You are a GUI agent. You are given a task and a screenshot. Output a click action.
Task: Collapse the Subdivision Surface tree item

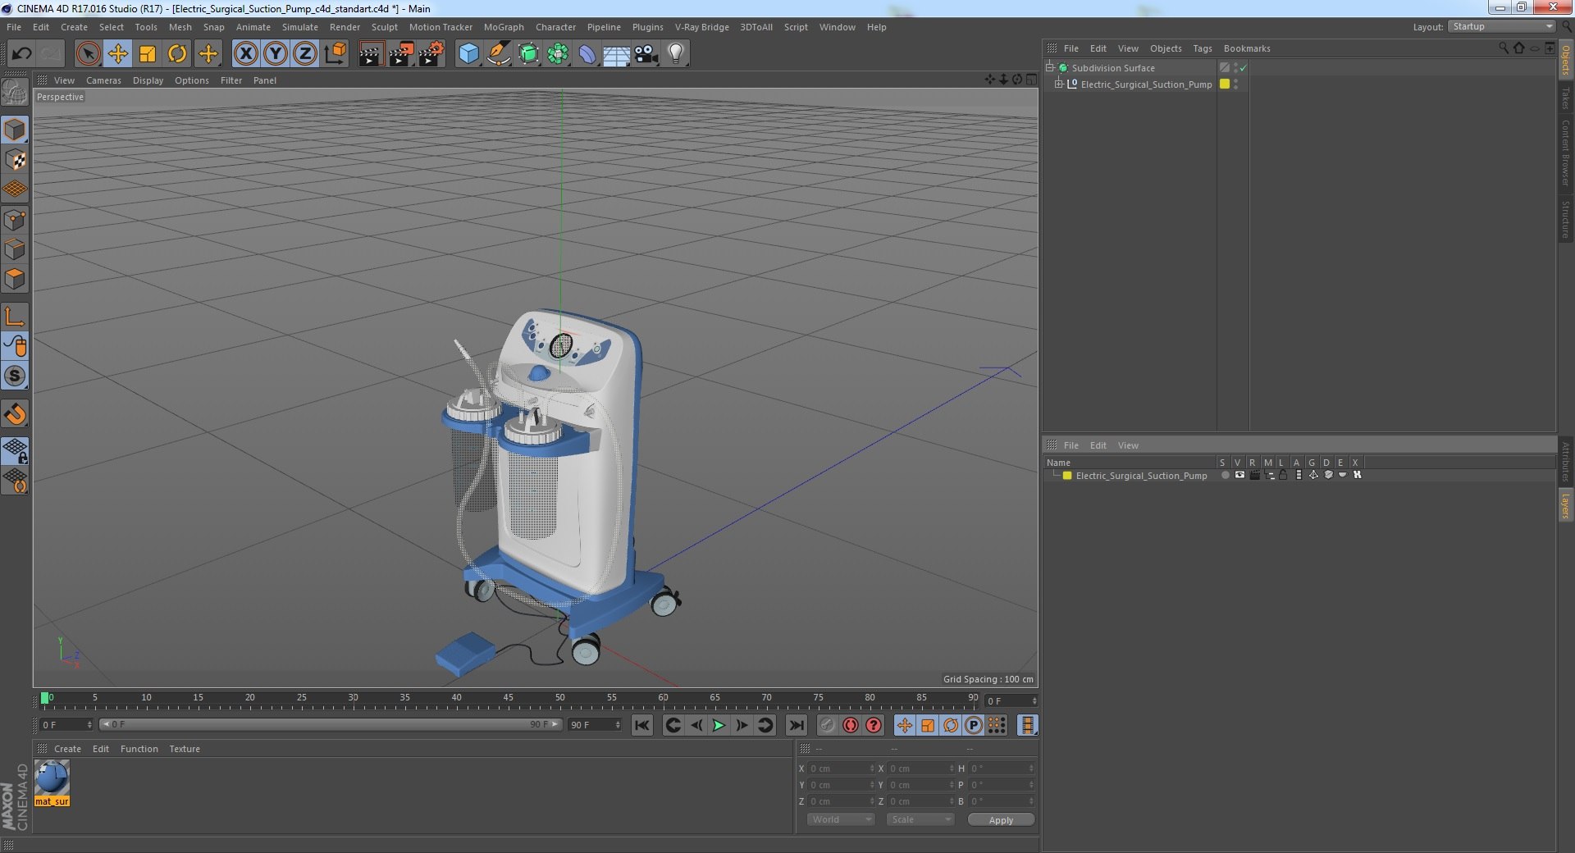[x=1049, y=67]
